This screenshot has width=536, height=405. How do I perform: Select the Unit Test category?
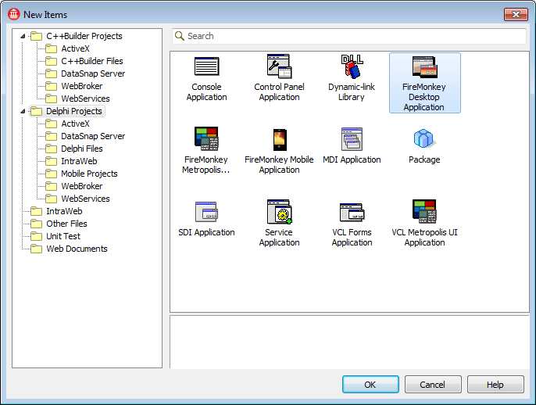coord(63,236)
